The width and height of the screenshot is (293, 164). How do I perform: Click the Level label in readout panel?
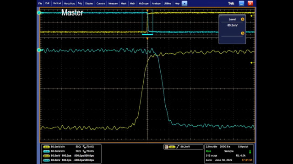pos(232,19)
